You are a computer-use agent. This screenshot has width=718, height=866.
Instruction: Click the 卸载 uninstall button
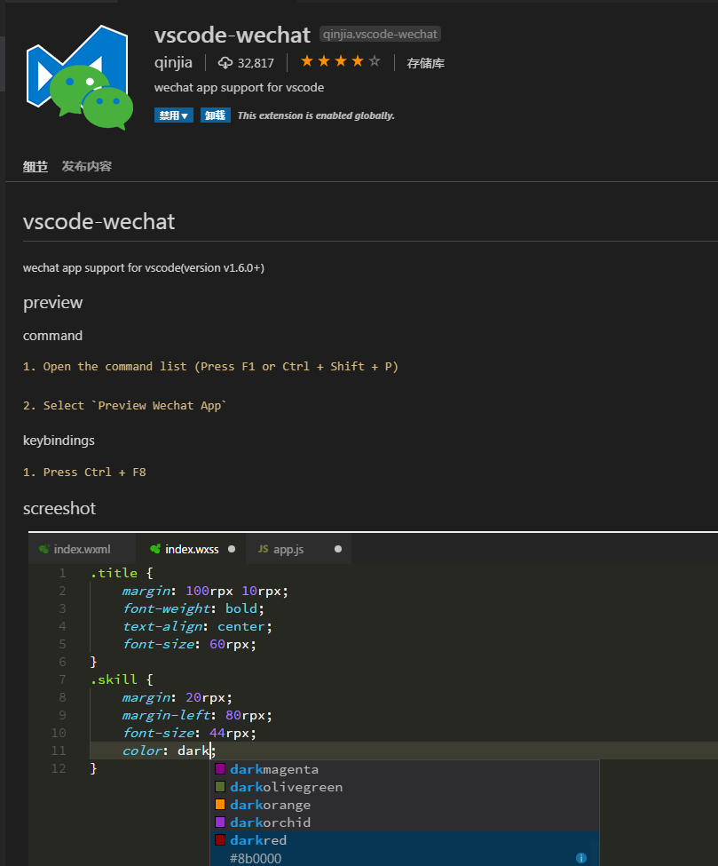[216, 115]
